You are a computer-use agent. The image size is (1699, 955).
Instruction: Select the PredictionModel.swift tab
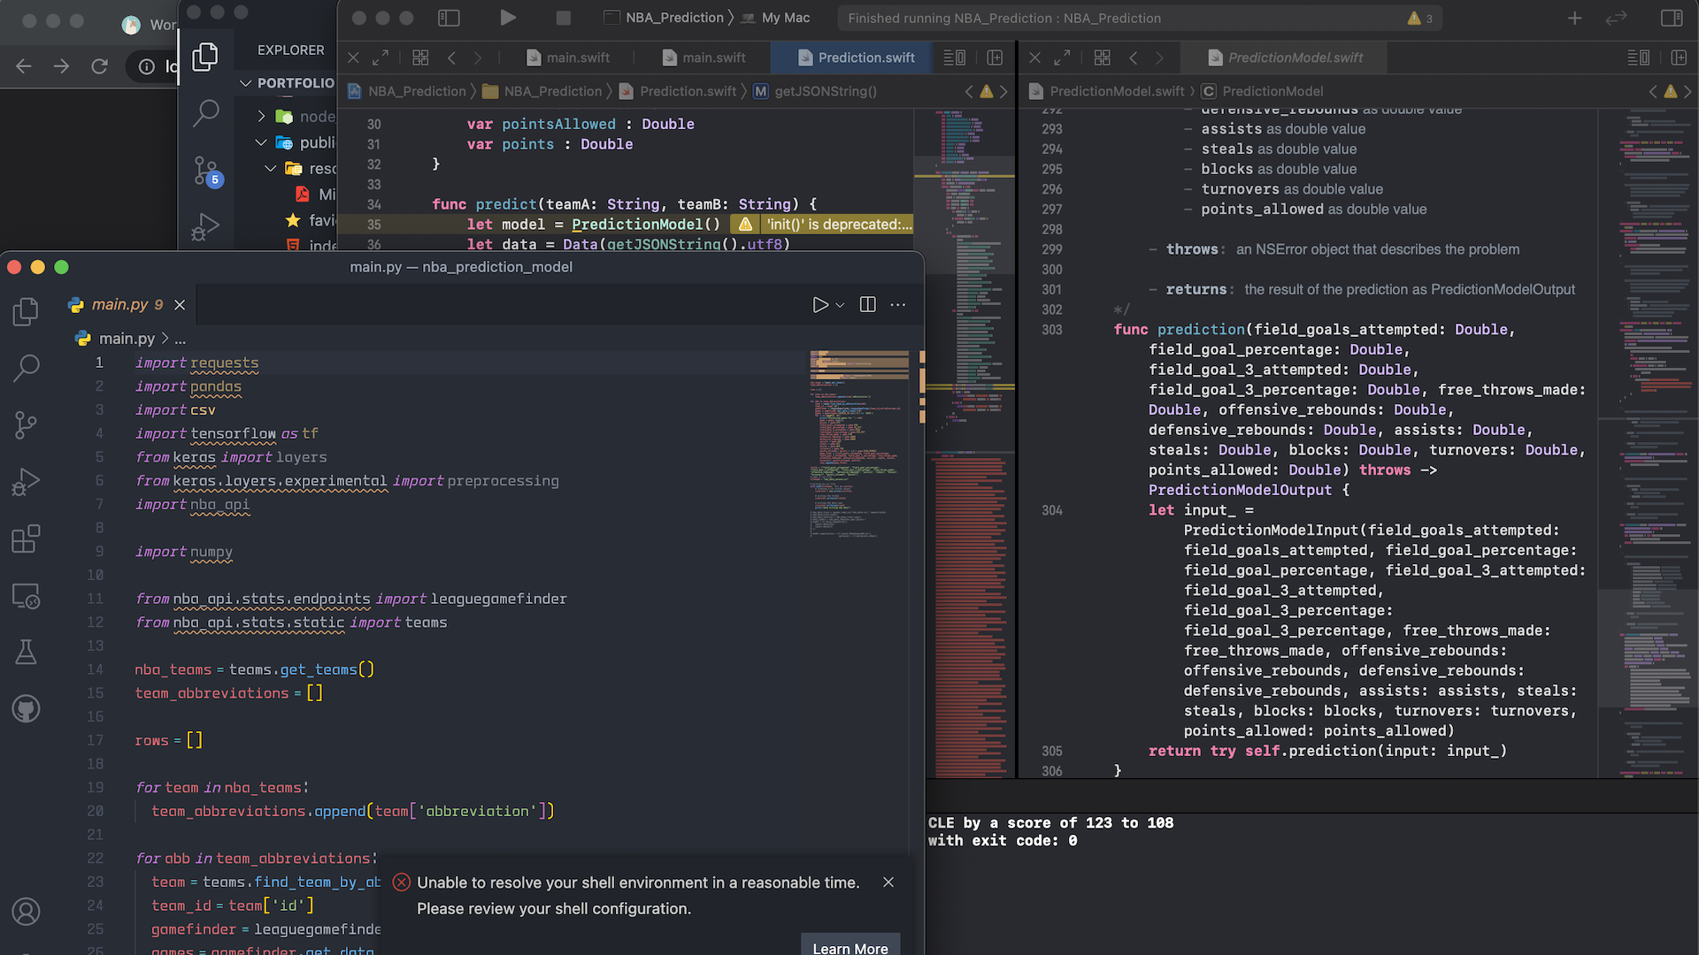1286,57
